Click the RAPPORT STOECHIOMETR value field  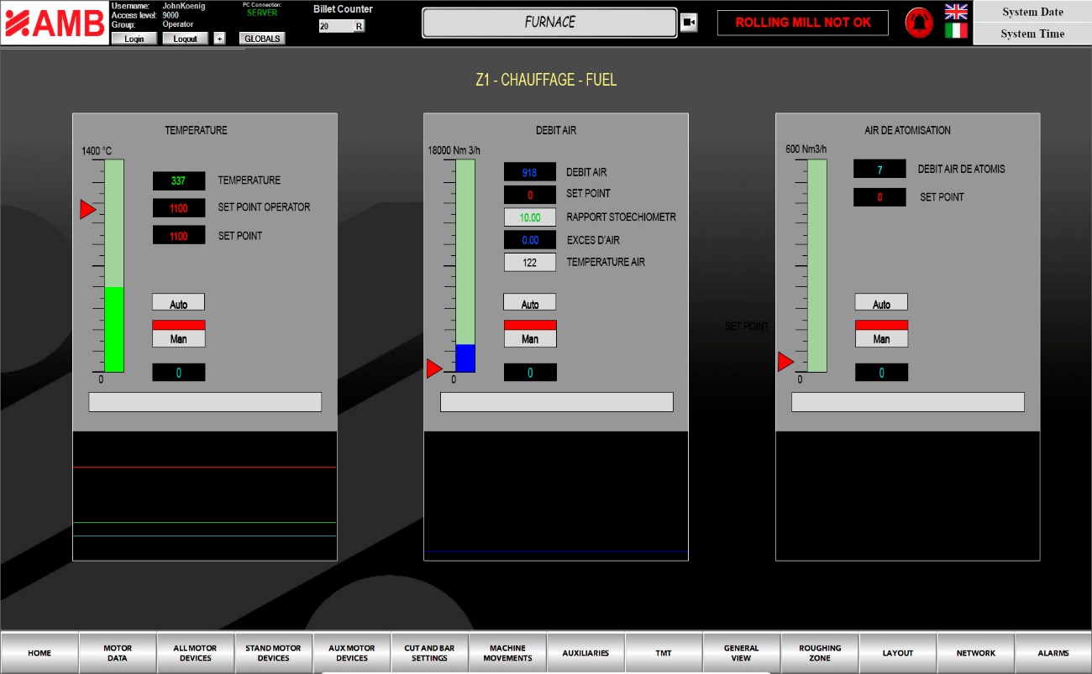(x=530, y=217)
